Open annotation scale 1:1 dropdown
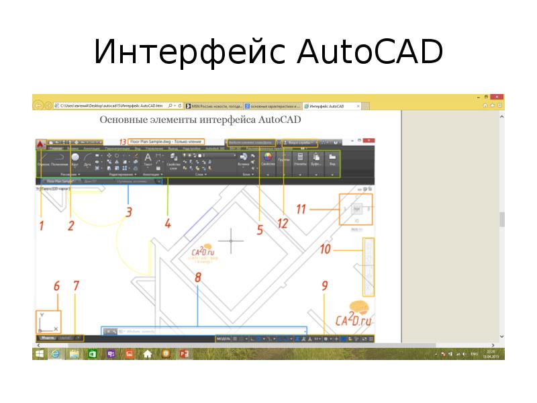Screen dimensions: 537x403 coord(317,339)
